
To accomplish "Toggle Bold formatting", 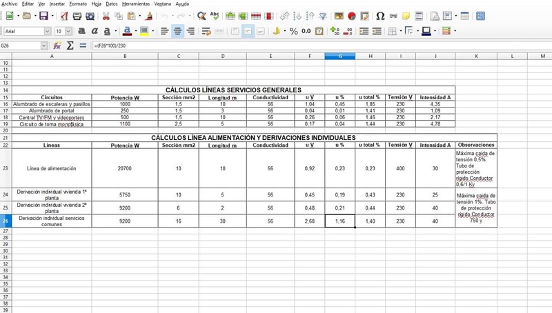I will pyautogui.click(x=81, y=31).
